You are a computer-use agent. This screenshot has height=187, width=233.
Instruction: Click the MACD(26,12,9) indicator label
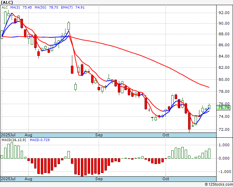click(14, 140)
